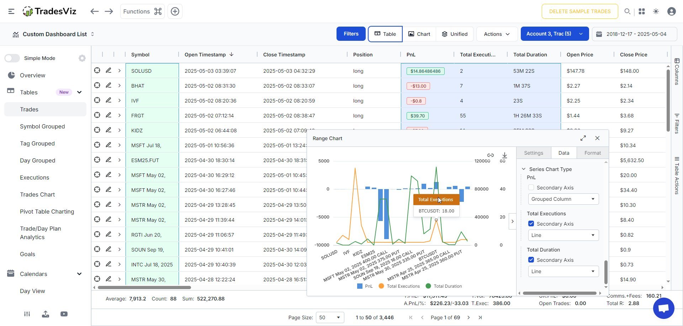The width and height of the screenshot is (683, 326).
Task: Open the Page Size 50 dropdown
Action: pyautogui.click(x=330, y=317)
